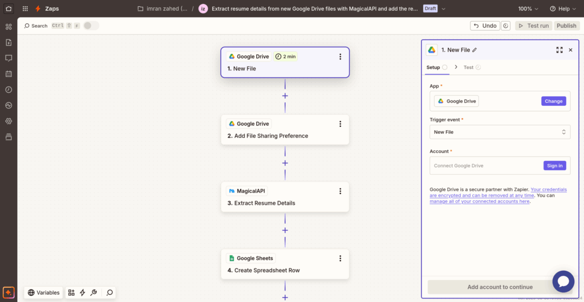Viewport: 584px width, 302px height.
Task: Open menu for New File step
Action: click(340, 56)
